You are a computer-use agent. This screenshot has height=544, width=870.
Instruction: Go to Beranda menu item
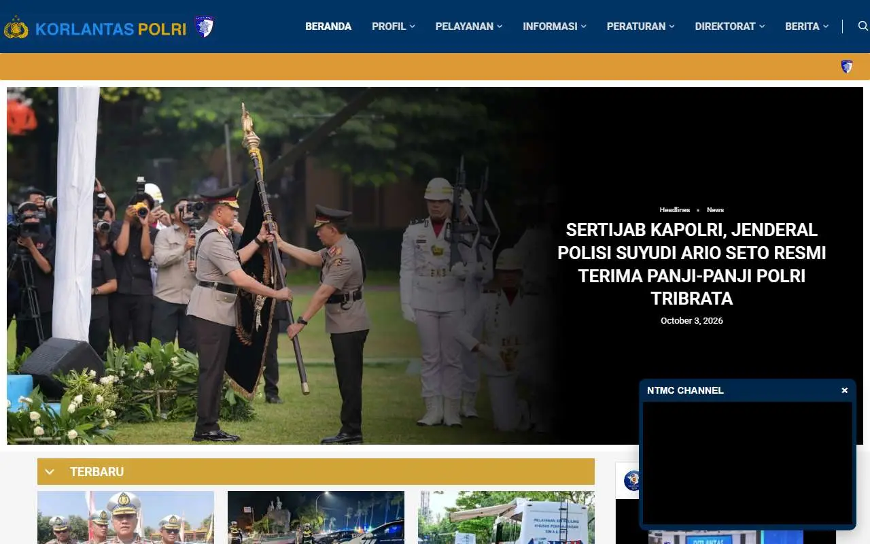click(328, 27)
